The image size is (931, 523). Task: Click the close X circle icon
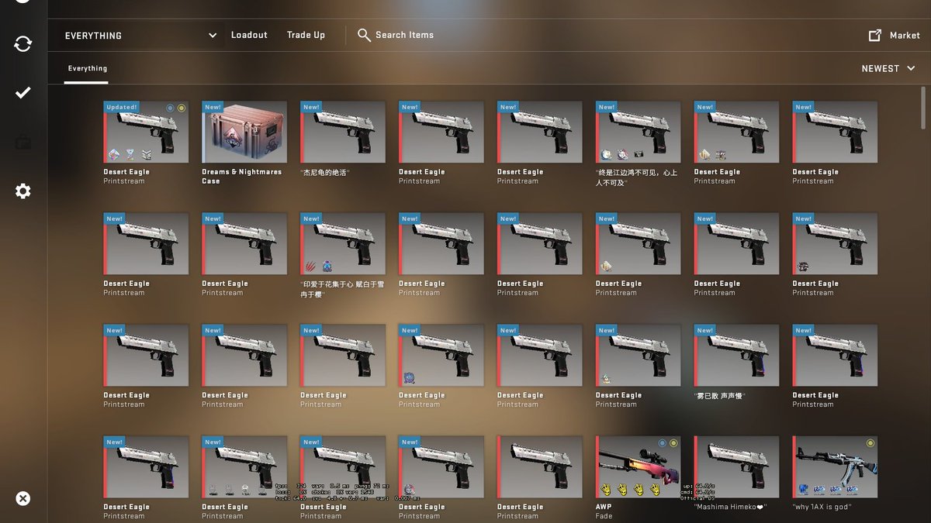pos(23,498)
